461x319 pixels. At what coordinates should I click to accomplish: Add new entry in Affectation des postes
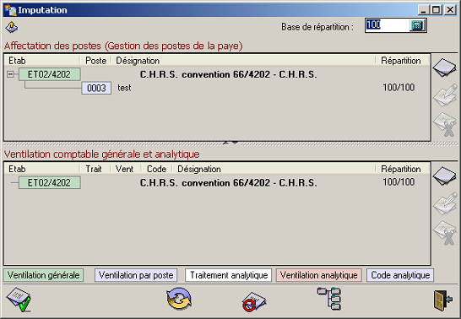point(444,68)
